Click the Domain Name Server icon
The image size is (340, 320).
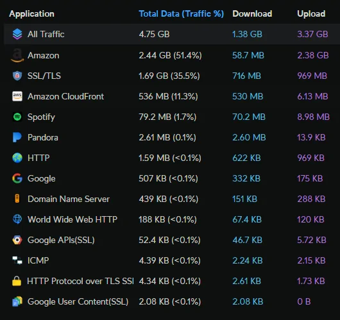click(x=17, y=199)
